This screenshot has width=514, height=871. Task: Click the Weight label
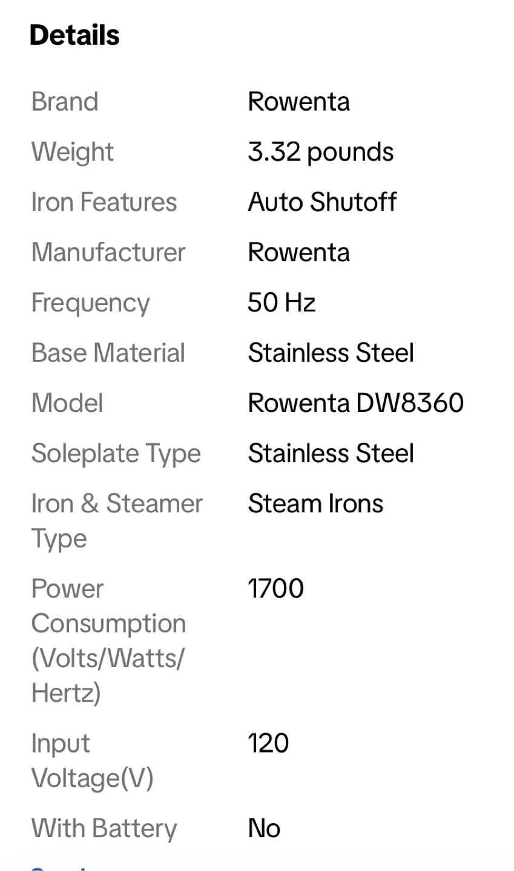pos(73,152)
